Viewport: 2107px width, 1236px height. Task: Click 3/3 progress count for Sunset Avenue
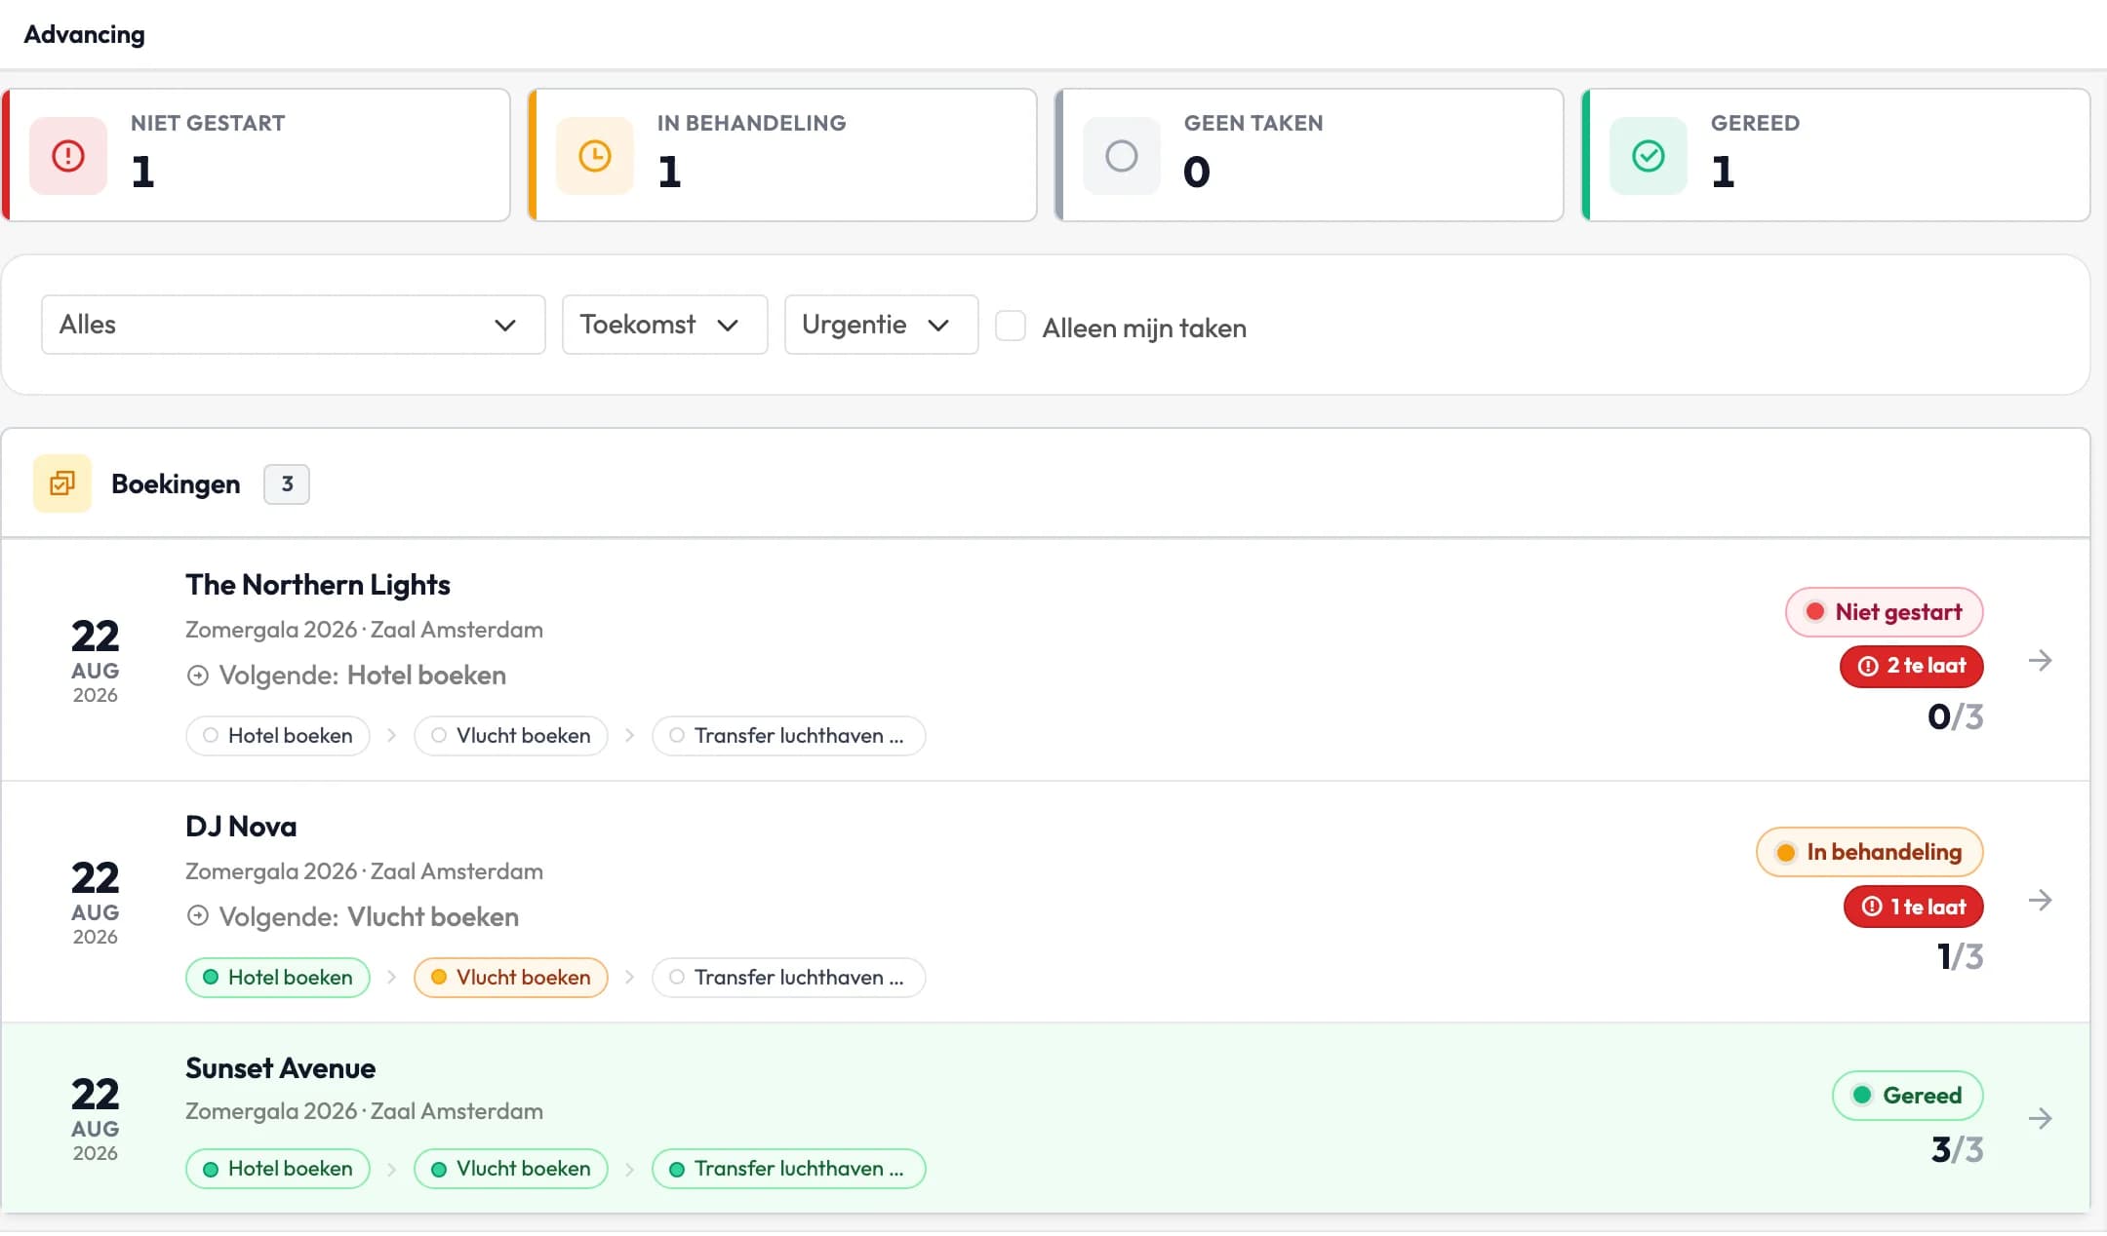point(1958,1150)
